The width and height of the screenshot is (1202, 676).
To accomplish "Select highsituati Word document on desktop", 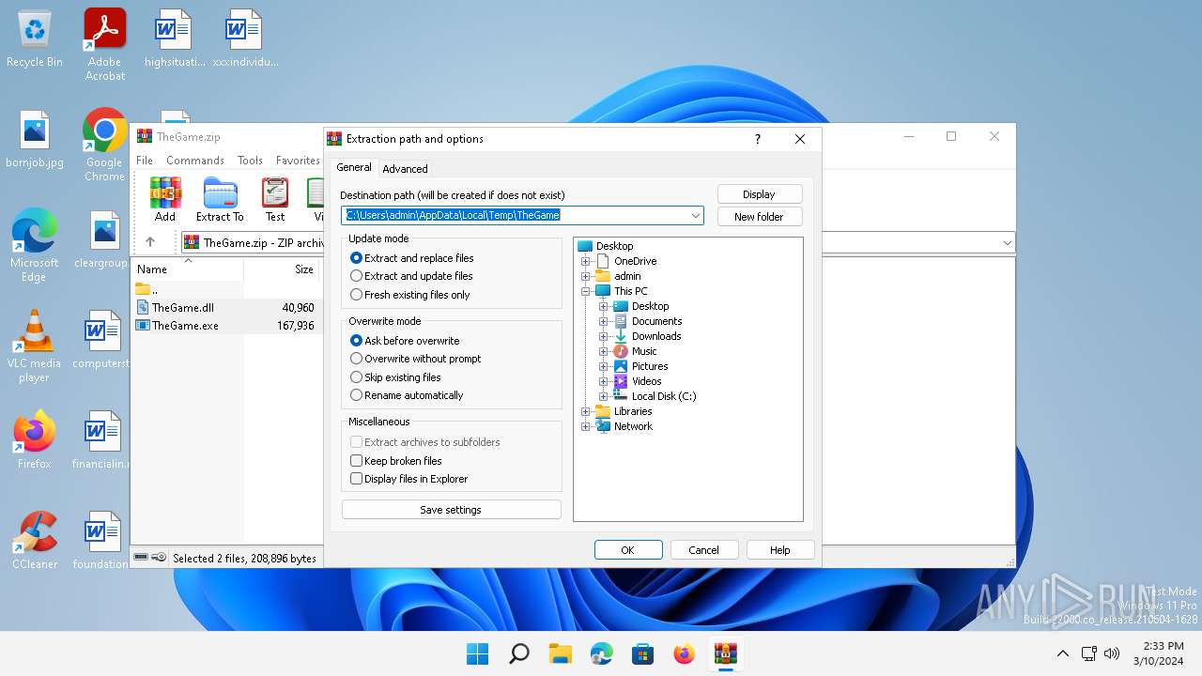I will [x=175, y=38].
